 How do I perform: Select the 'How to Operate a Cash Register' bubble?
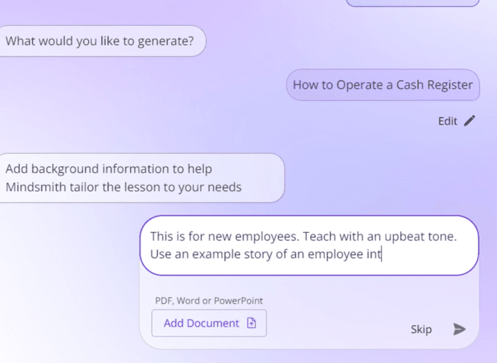point(382,85)
